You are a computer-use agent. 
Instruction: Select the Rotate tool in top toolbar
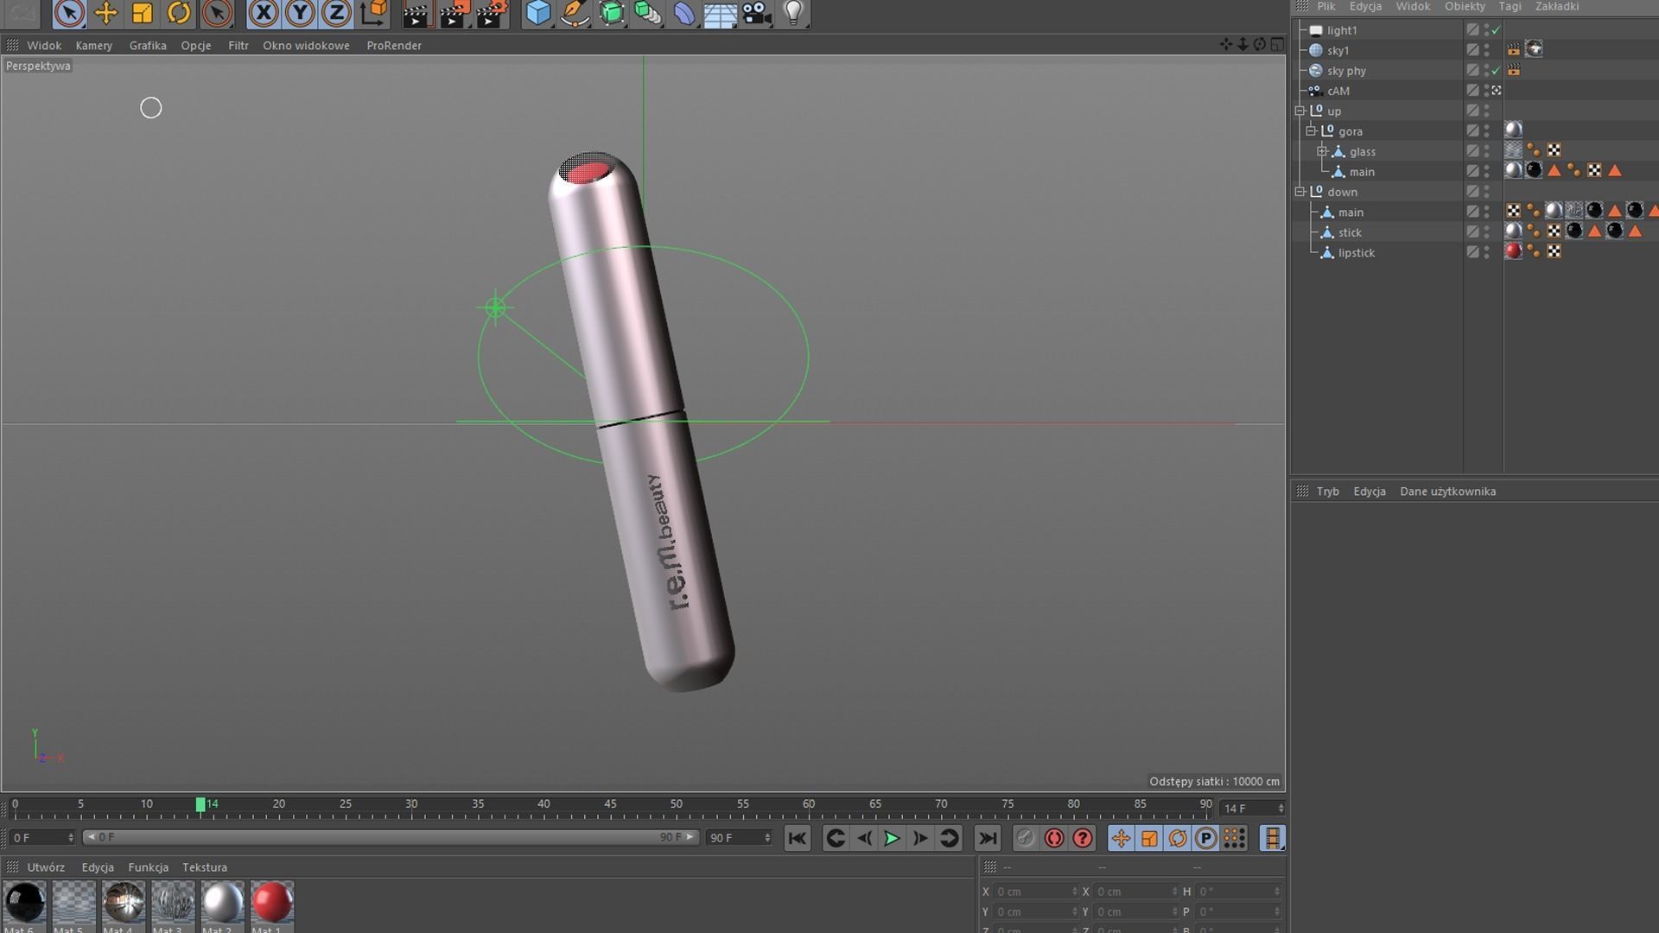pyautogui.click(x=179, y=13)
